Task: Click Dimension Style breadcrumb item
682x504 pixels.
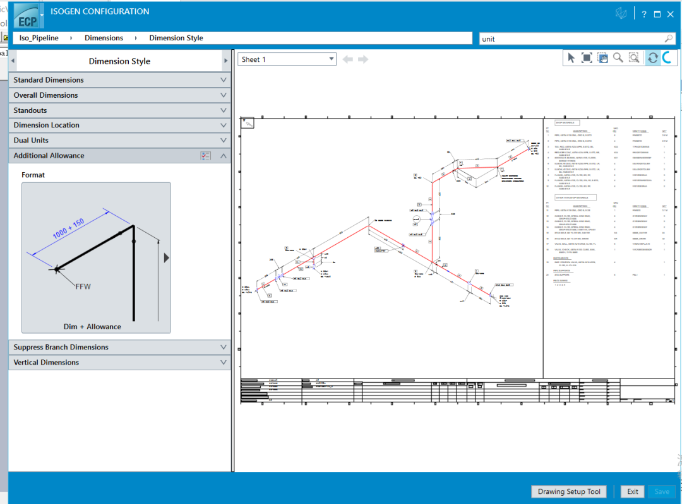Action: tap(176, 38)
